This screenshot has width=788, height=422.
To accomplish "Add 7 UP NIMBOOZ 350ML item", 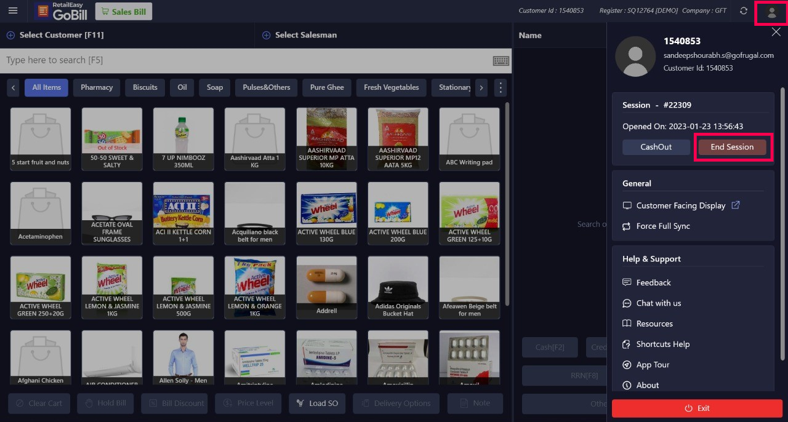I will point(183,139).
